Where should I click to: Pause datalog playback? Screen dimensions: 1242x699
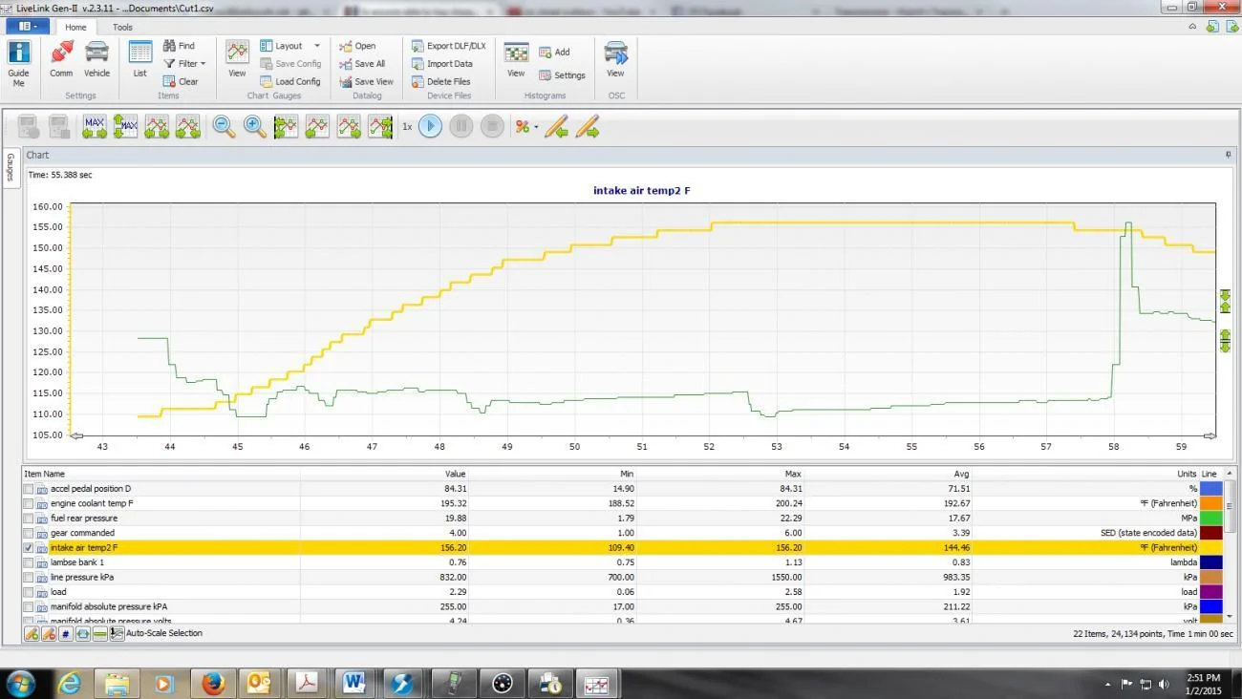[461, 126]
